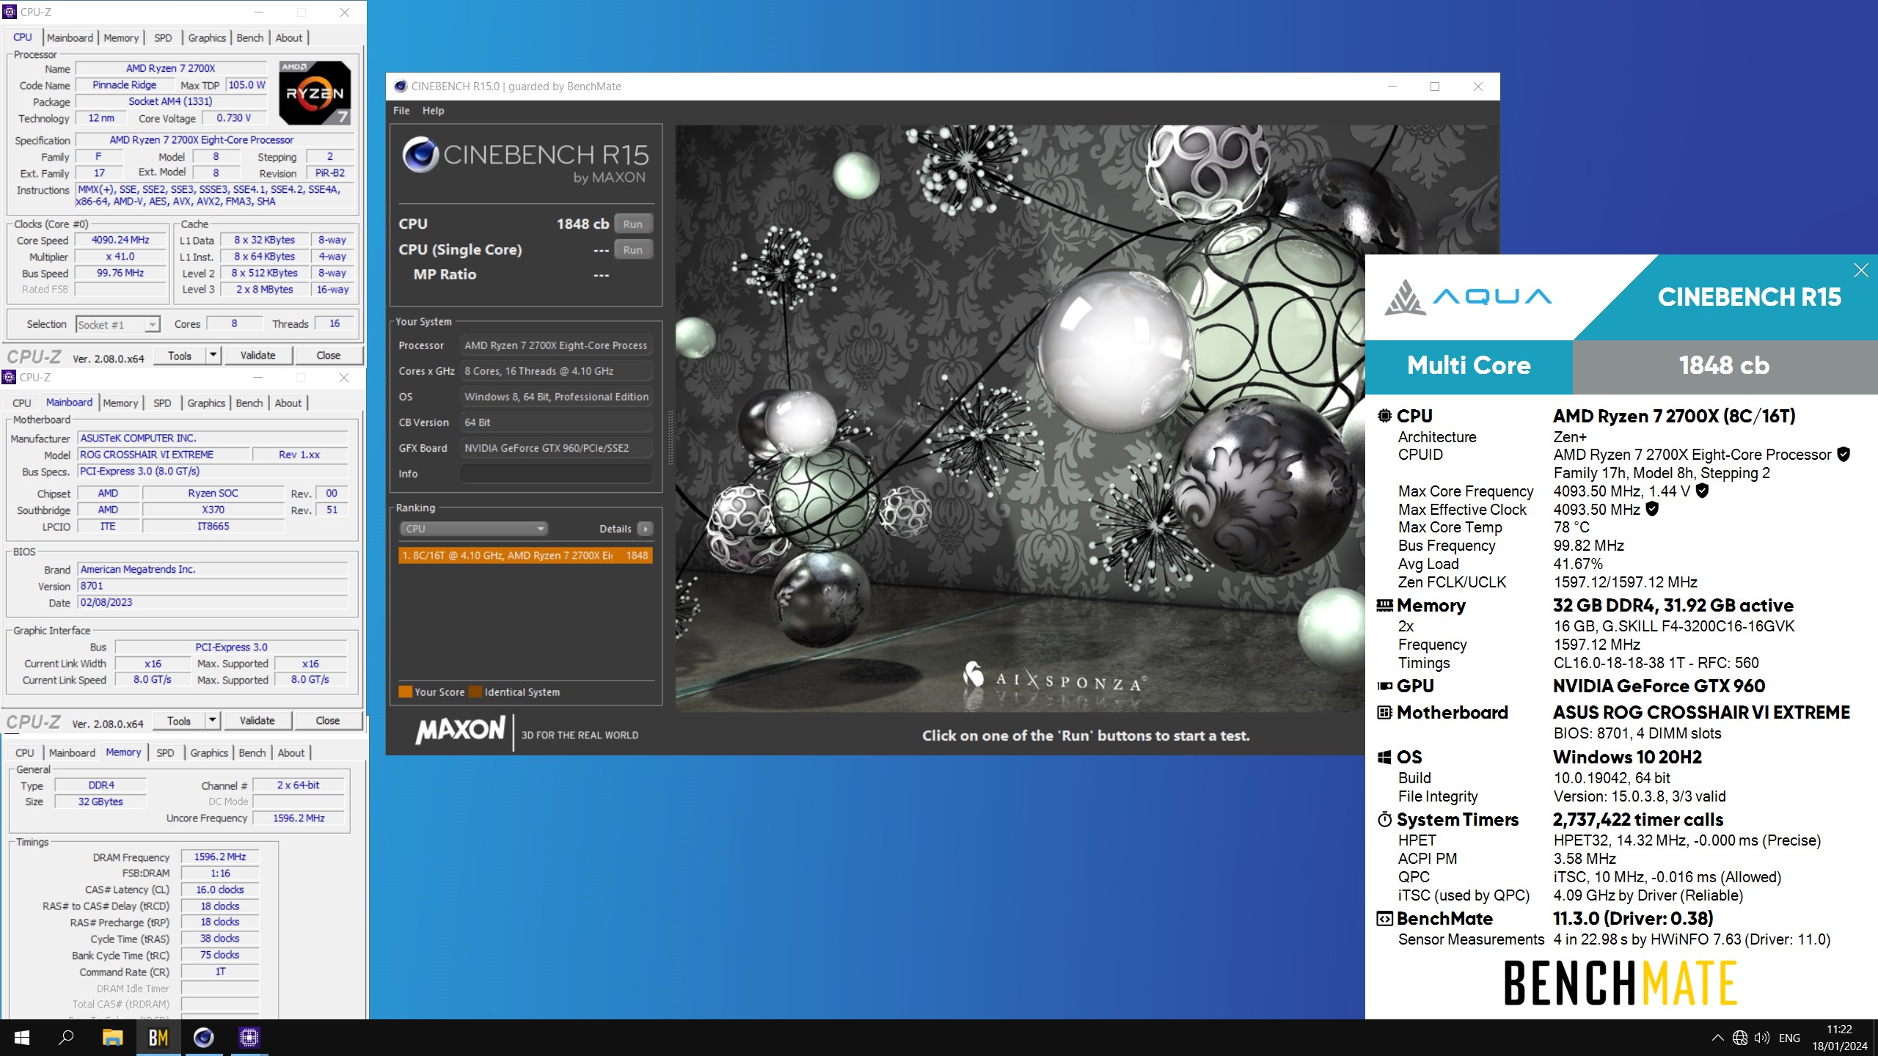Open volume speaker tray icon
The image size is (1878, 1056).
(x=1761, y=1038)
